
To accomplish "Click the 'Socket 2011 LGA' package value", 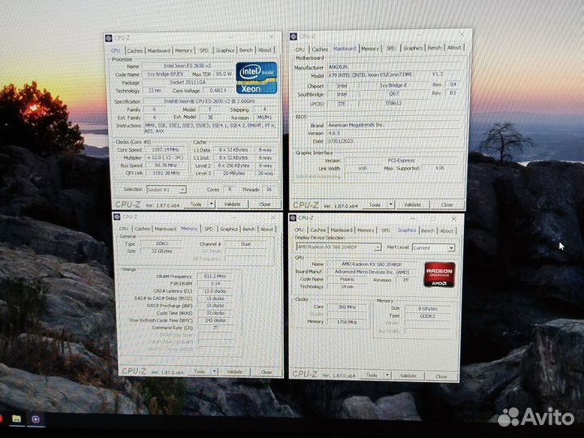I will click(x=187, y=82).
